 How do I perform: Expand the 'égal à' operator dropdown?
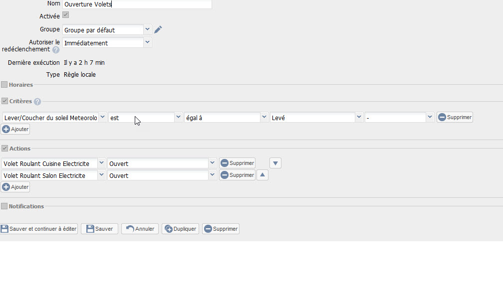click(264, 117)
